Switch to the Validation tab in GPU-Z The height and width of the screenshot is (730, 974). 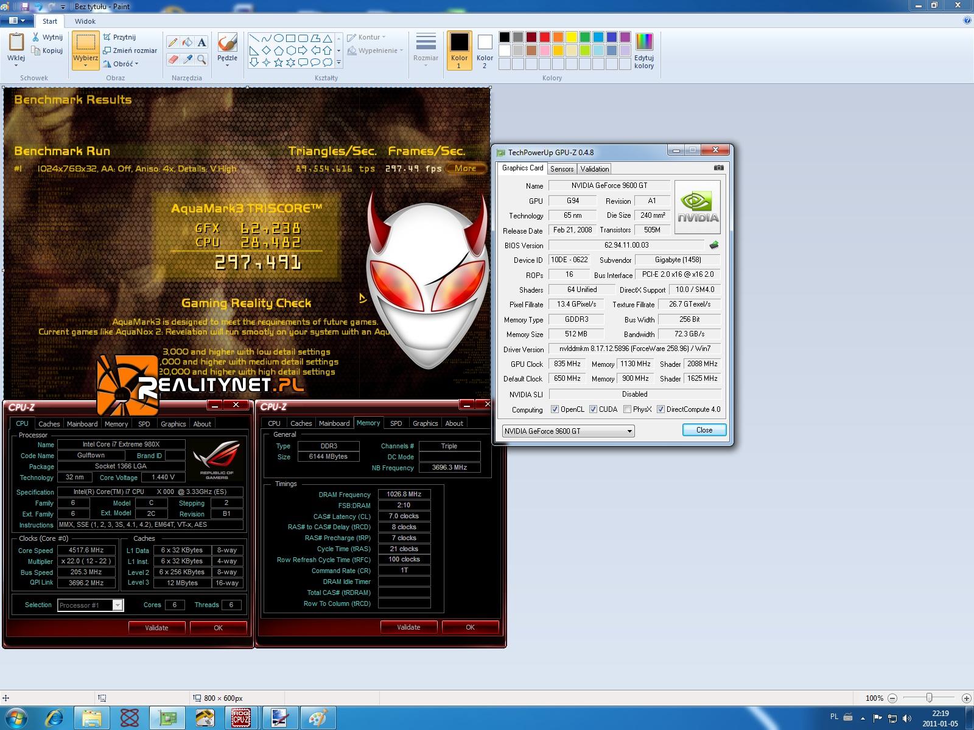[x=594, y=169]
